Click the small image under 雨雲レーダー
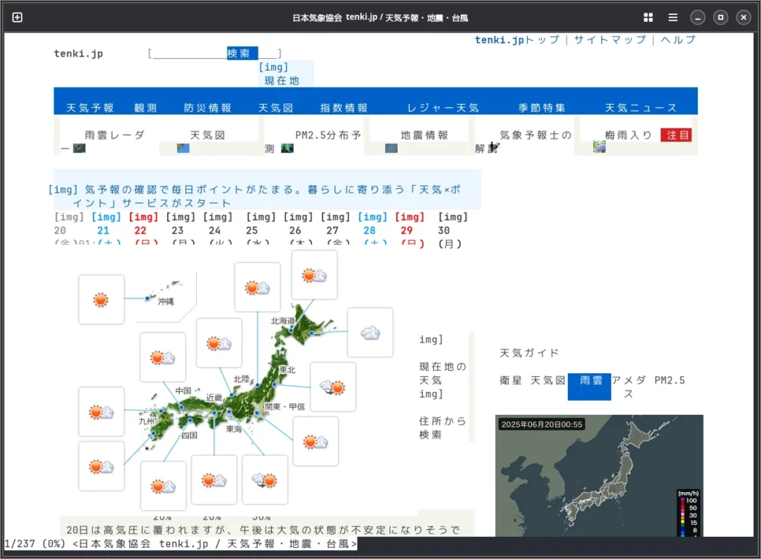761x559 pixels. (x=79, y=148)
